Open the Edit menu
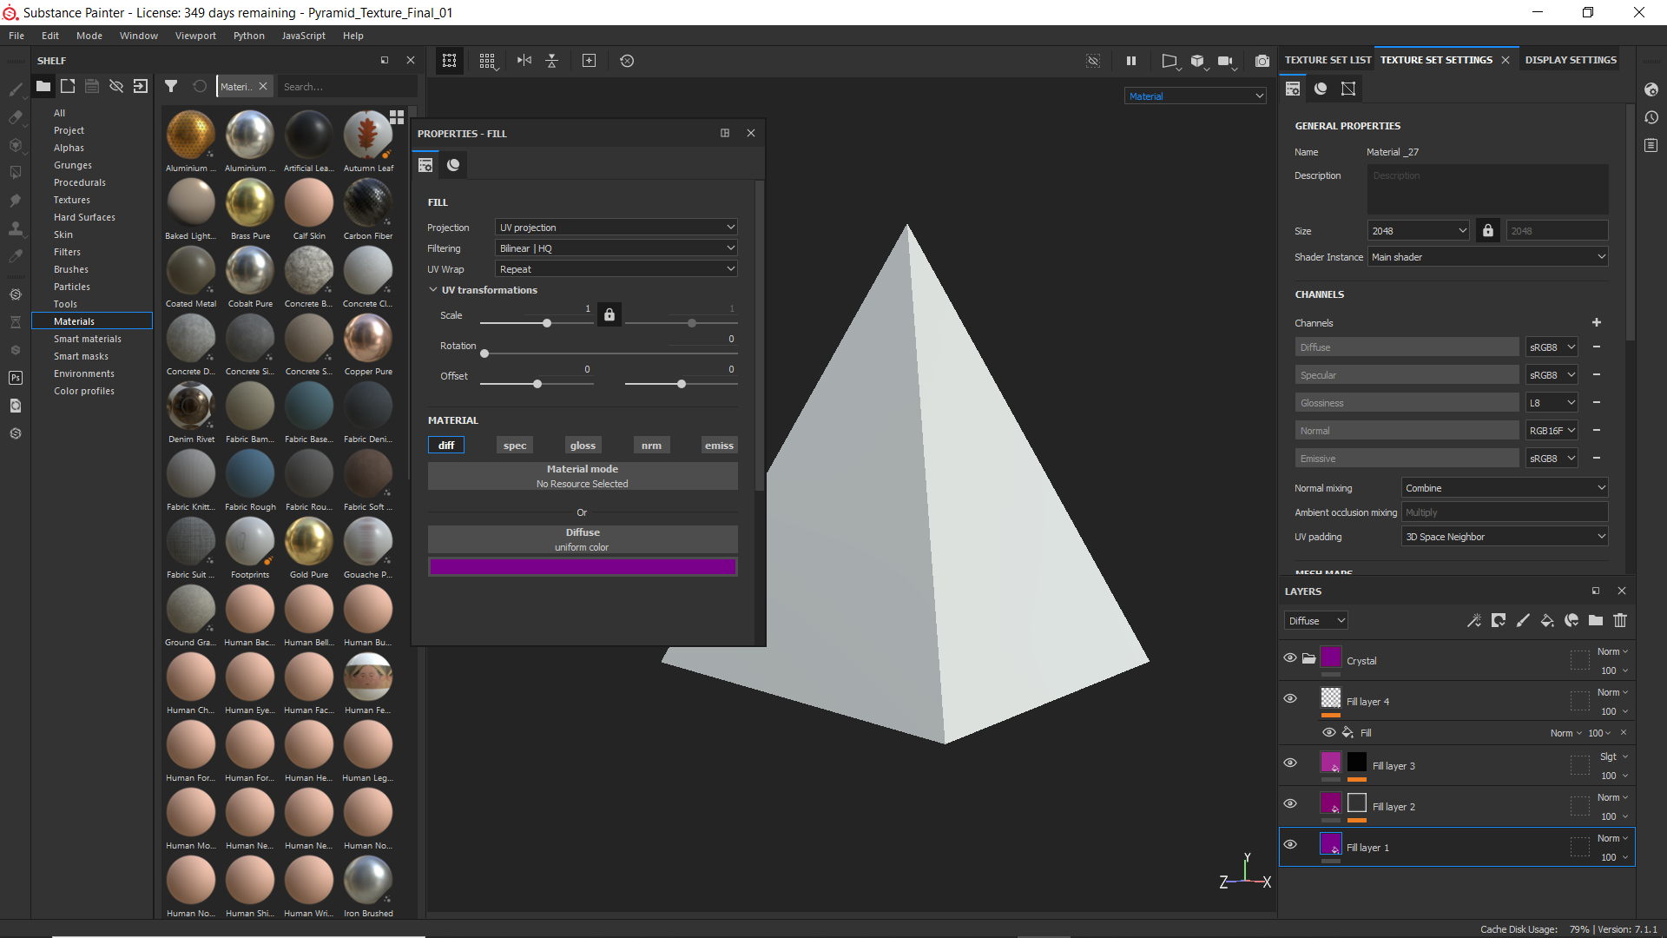The height and width of the screenshot is (938, 1667). point(50,36)
